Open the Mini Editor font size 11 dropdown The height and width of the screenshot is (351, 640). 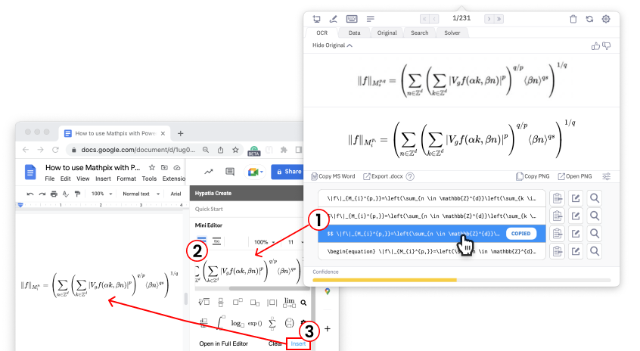click(x=295, y=242)
